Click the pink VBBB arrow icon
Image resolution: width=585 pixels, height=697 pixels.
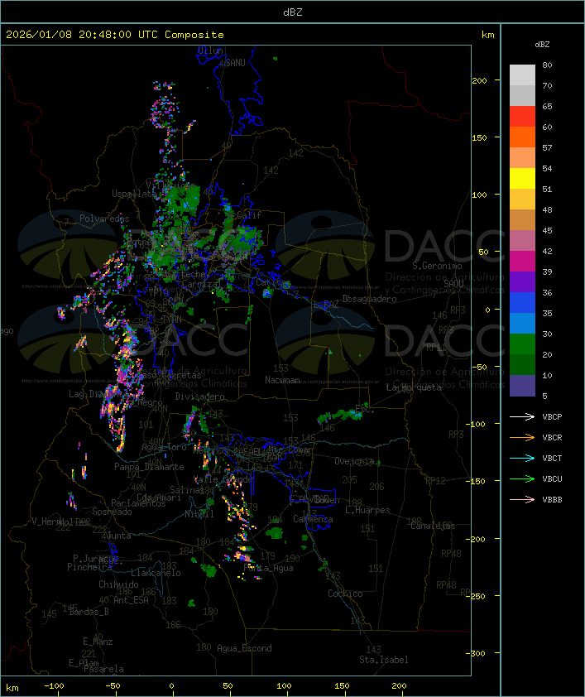pos(523,499)
